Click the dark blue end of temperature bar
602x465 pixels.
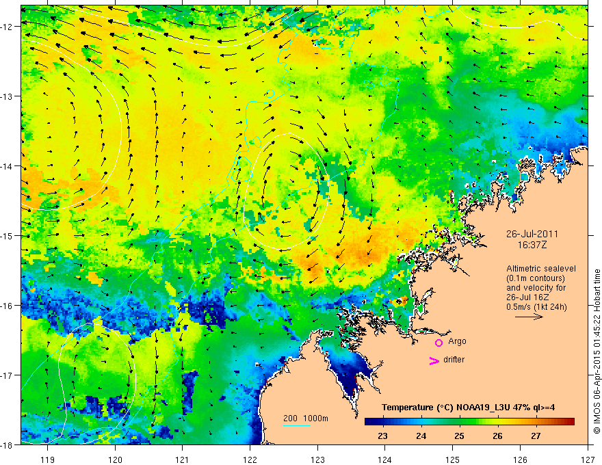(368, 421)
